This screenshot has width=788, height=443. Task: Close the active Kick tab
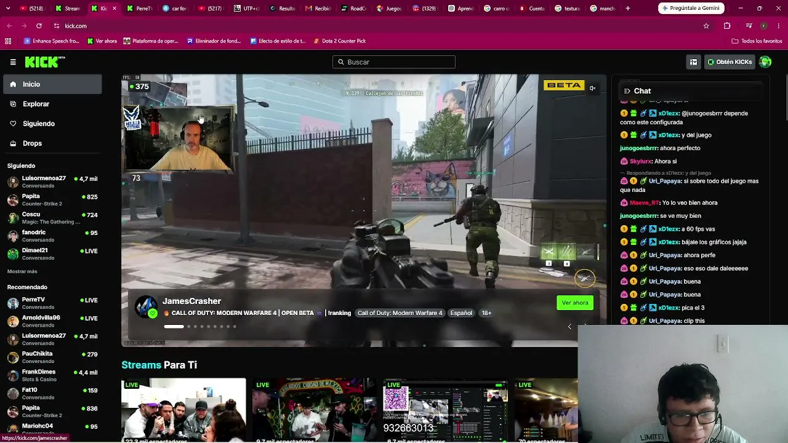[114, 9]
